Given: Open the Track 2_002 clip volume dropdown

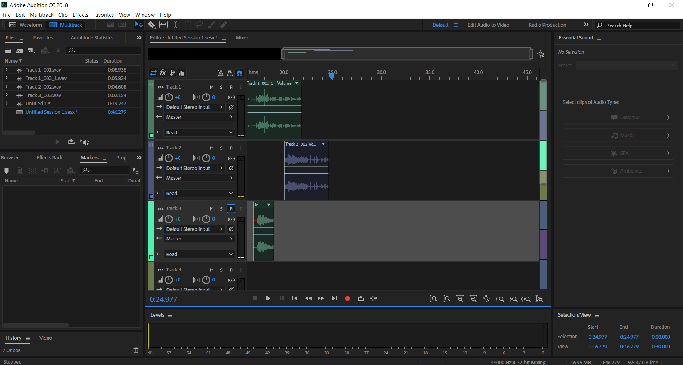Looking at the screenshot, I should 323,144.
